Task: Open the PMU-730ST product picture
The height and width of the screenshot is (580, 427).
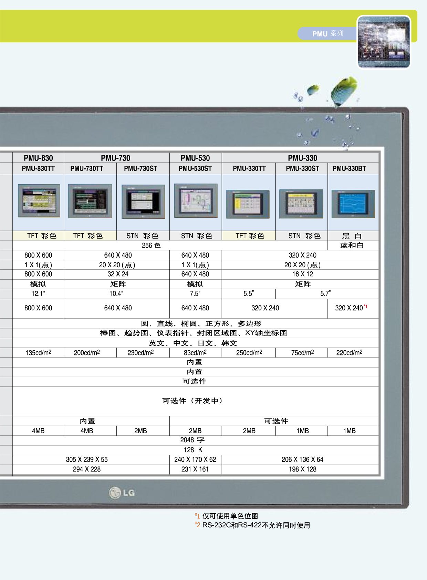Action: (x=143, y=201)
